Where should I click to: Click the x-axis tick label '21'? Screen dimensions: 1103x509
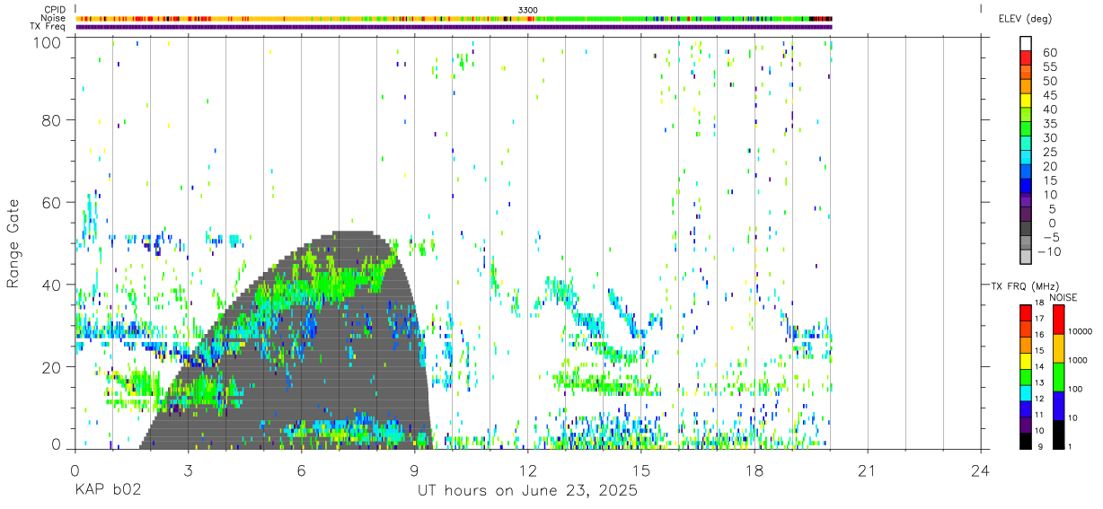[x=868, y=470]
